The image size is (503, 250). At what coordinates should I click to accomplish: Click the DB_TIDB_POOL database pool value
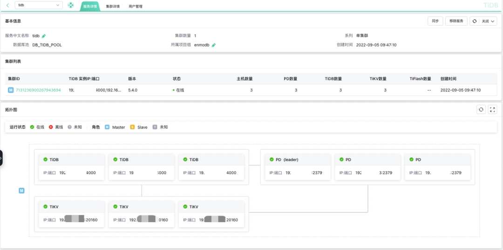click(47, 45)
